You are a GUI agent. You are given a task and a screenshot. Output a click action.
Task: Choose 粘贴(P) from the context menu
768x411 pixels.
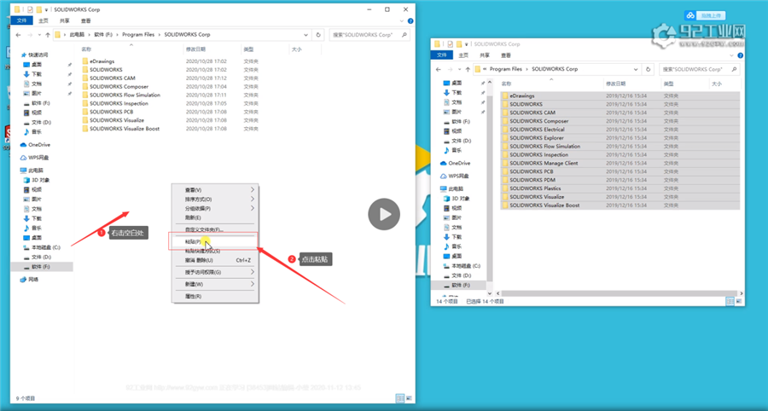point(214,241)
